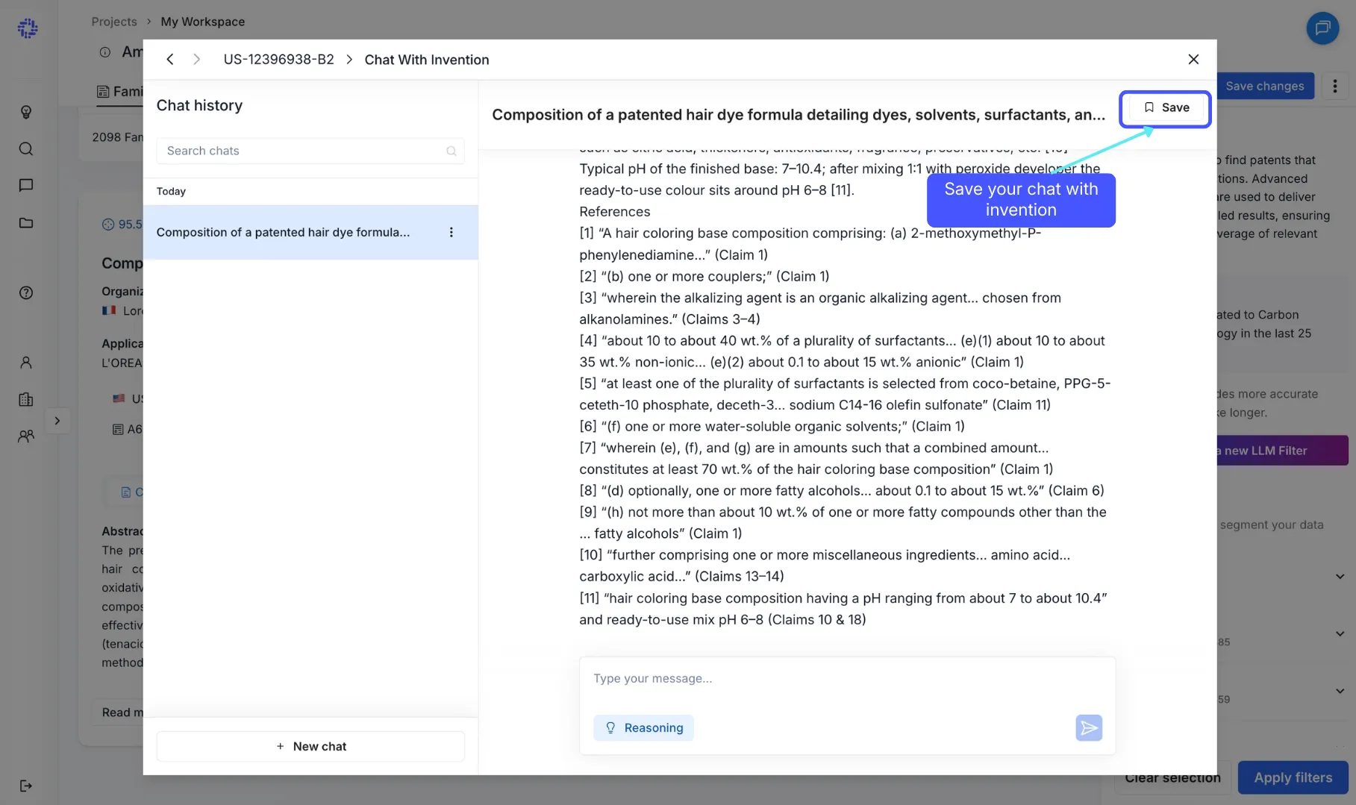Open the blue chat assistant icon top right
The image size is (1356, 805).
click(x=1322, y=28)
